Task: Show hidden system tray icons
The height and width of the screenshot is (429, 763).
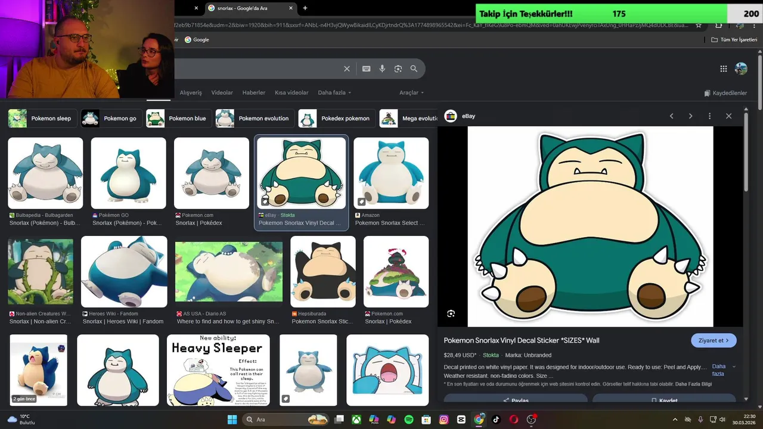Action: click(x=675, y=419)
